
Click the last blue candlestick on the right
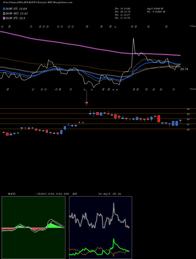click(x=180, y=120)
